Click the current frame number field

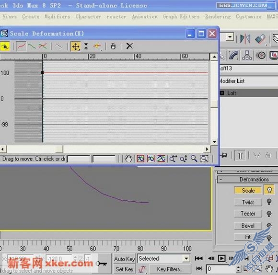pyautogui.click(x=221, y=269)
